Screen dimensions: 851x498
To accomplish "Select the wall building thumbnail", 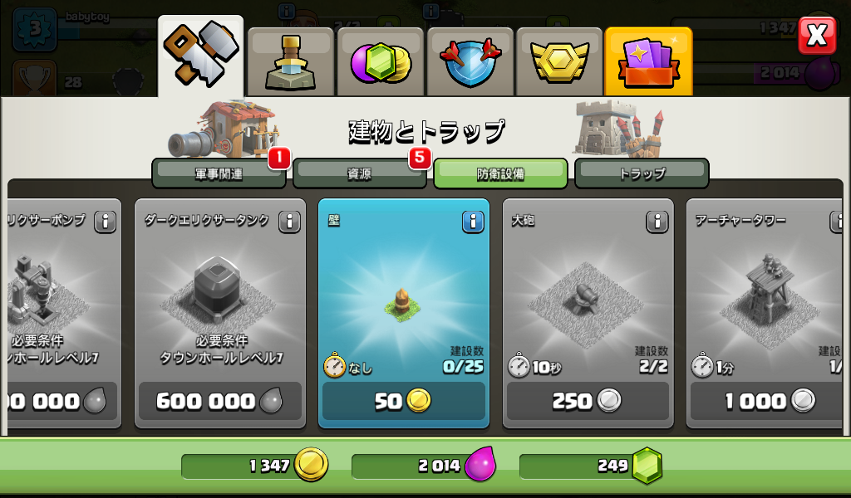I will pos(403,305).
